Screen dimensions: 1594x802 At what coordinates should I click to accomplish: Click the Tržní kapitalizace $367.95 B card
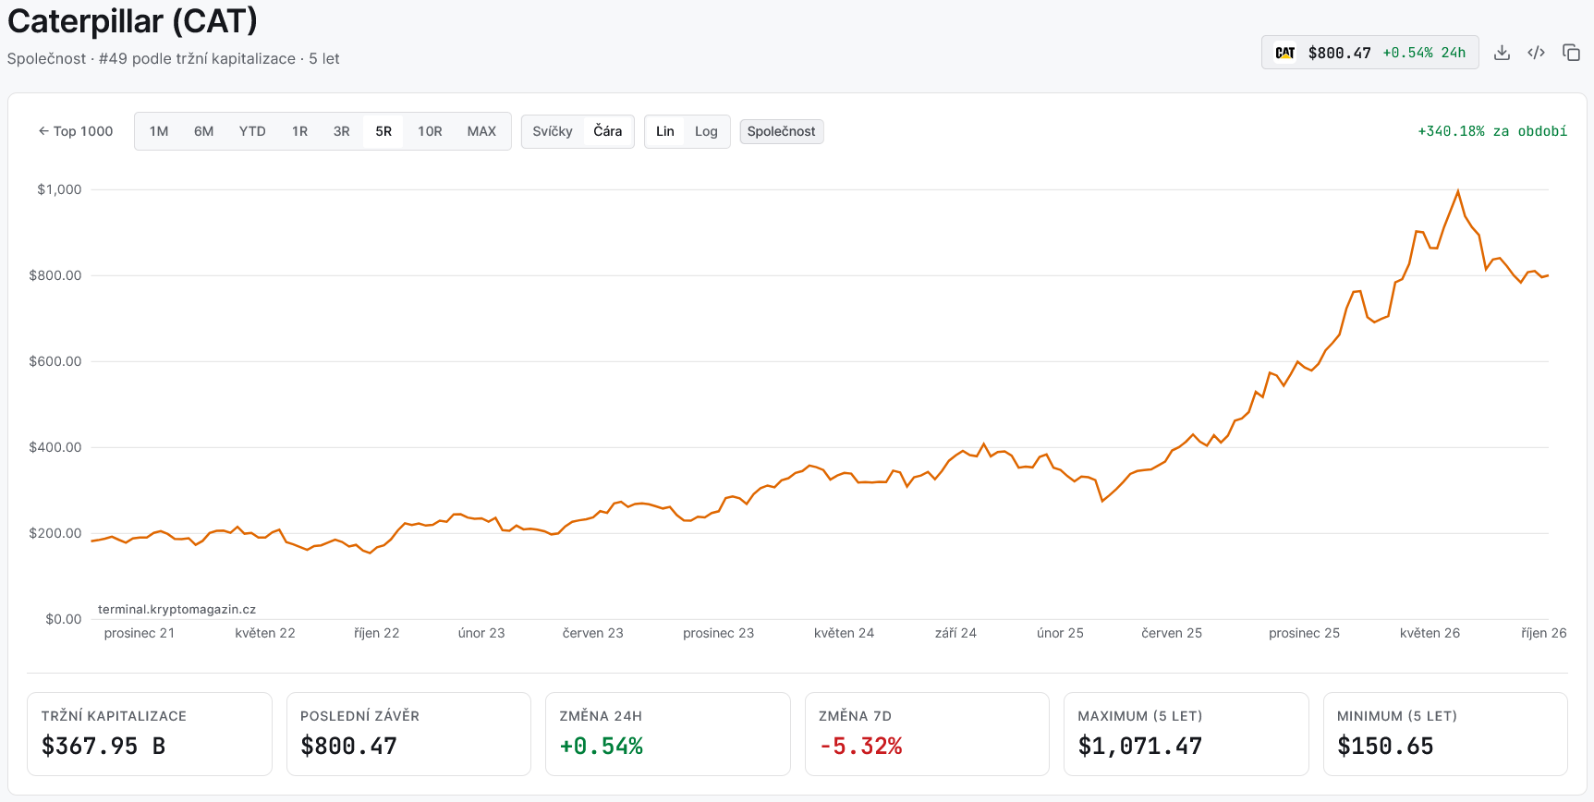[x=150, y=734]
